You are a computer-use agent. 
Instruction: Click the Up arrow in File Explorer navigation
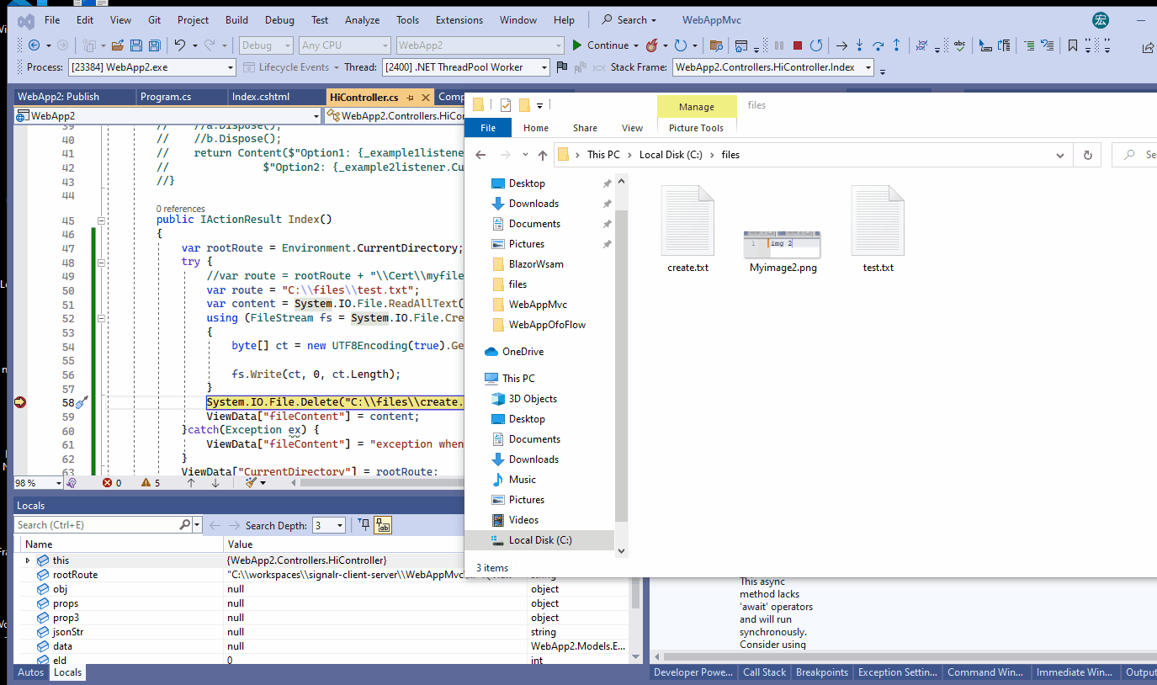coord(543,155)
